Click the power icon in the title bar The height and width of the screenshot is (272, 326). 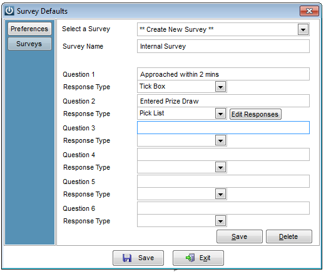(9, 11)
